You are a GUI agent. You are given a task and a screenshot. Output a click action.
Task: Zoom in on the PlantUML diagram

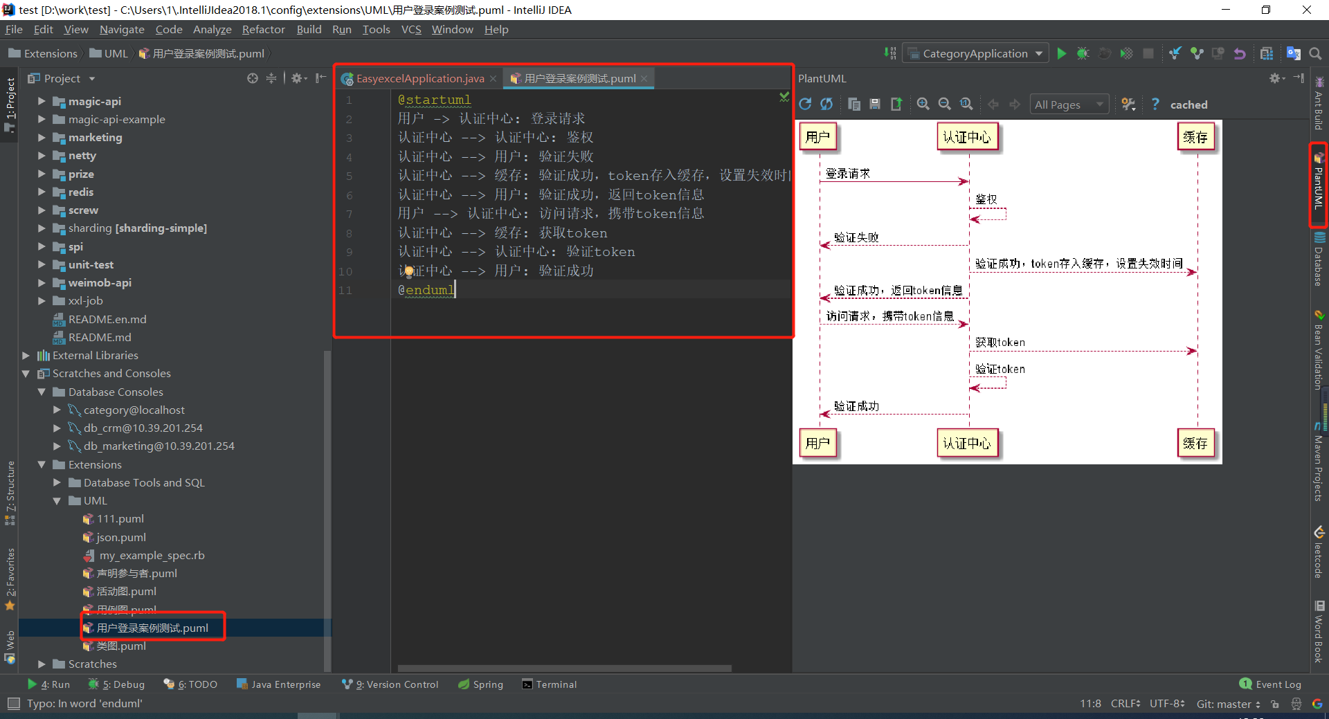tap(923, 104)
